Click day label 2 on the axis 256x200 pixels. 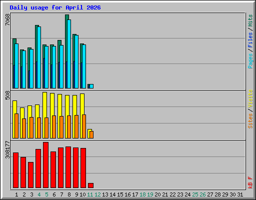pos(24,194)
